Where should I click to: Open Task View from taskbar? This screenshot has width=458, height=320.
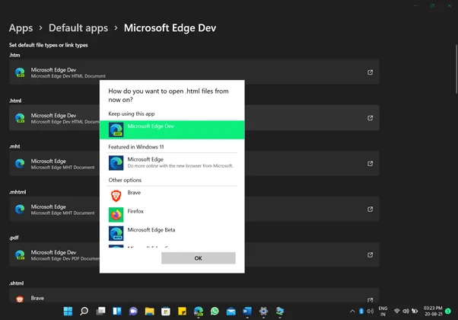point(100,311)
